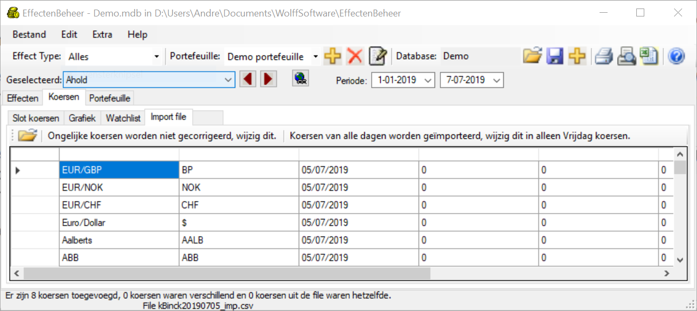697x311 pixels.
Task: Save database with the blue floppy icon
Action: tap(555, 56)
